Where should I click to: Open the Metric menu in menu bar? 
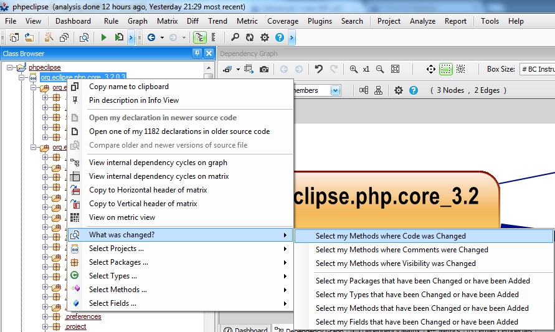[x=247, y=21]
